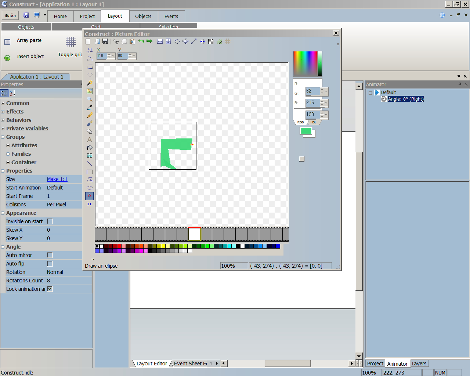Click the rotate image icon
This screenshot has height=376, width=470.
(177, 41)
